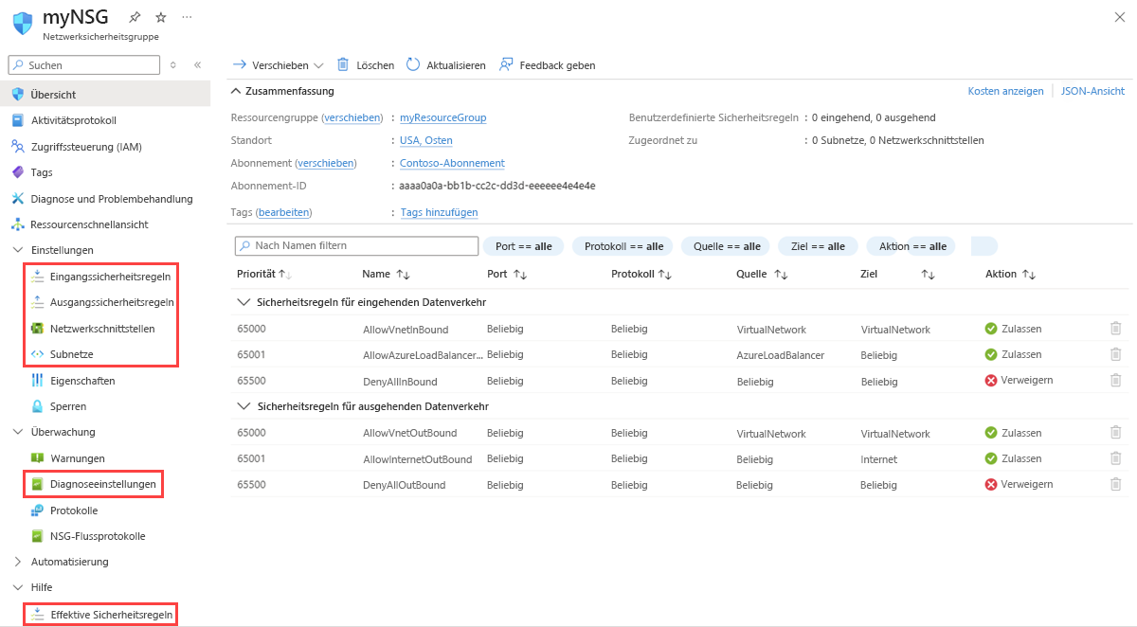Select Eingangssicherheitsregeln in the sidebar
Viewport: 1137px width, 627px height.
110,277
